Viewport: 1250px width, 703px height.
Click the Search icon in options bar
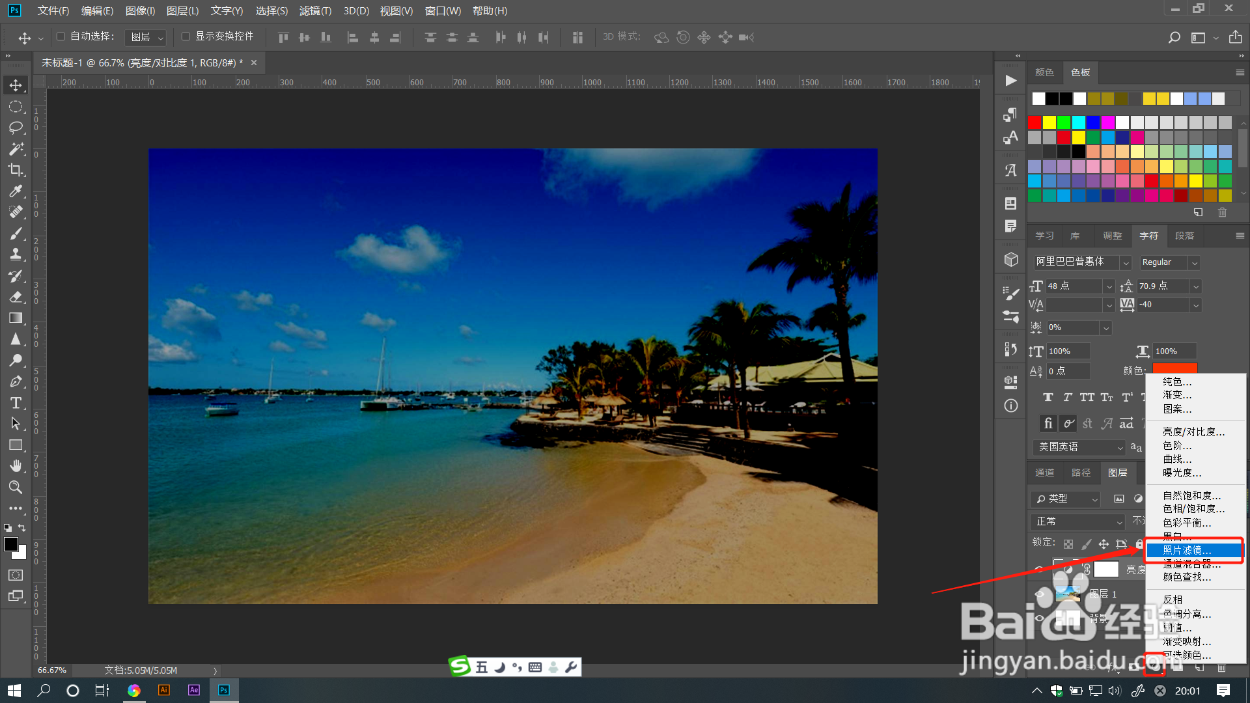point(1174,38)
